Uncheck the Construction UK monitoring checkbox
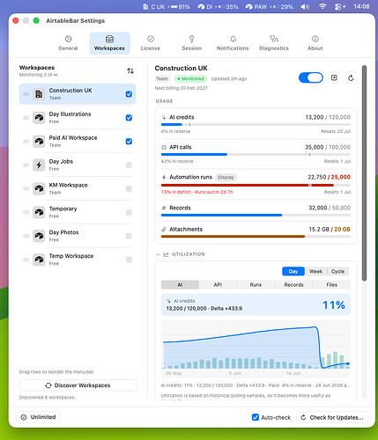Screen dimensions: 378x440 [x=129, y=94]
